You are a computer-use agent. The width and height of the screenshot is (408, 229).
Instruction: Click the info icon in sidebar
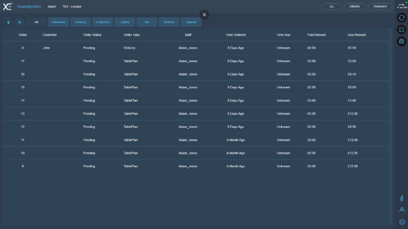coord(402,198)
